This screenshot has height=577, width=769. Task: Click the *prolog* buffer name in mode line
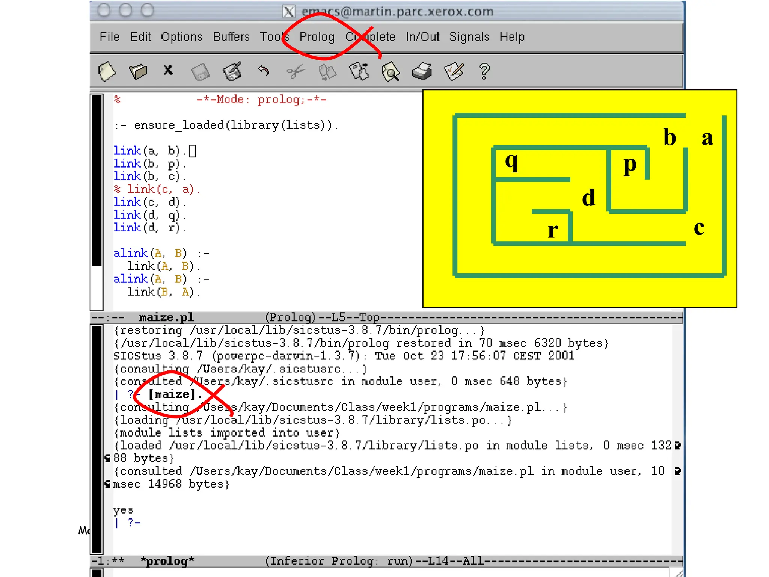[167, 561]
